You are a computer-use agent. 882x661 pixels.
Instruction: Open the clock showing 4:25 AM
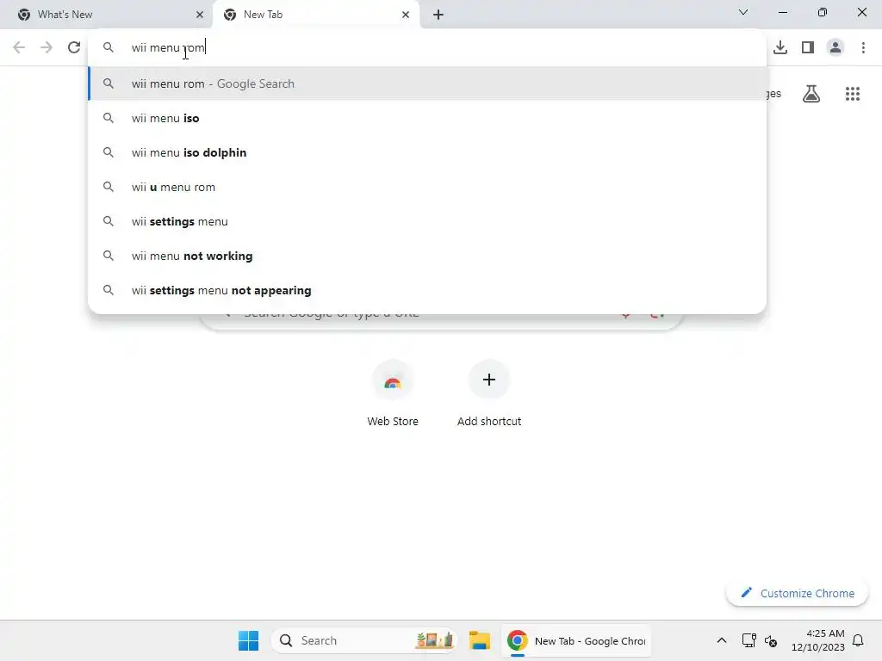(818, 640)
